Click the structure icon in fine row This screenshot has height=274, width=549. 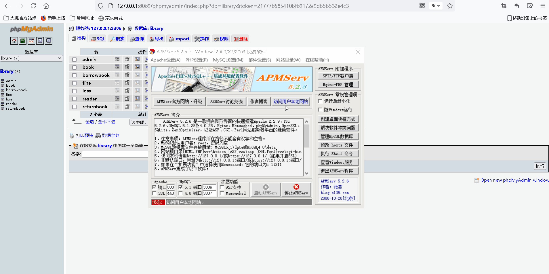(x=127, y=83)
